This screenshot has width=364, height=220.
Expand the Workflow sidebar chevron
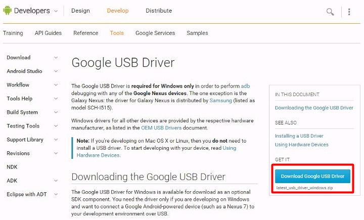(56, 85)
